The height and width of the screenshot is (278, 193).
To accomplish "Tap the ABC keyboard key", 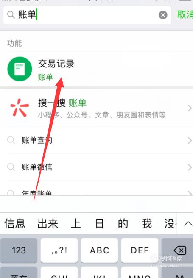I will pyautogui.click(x=99, y=250).
